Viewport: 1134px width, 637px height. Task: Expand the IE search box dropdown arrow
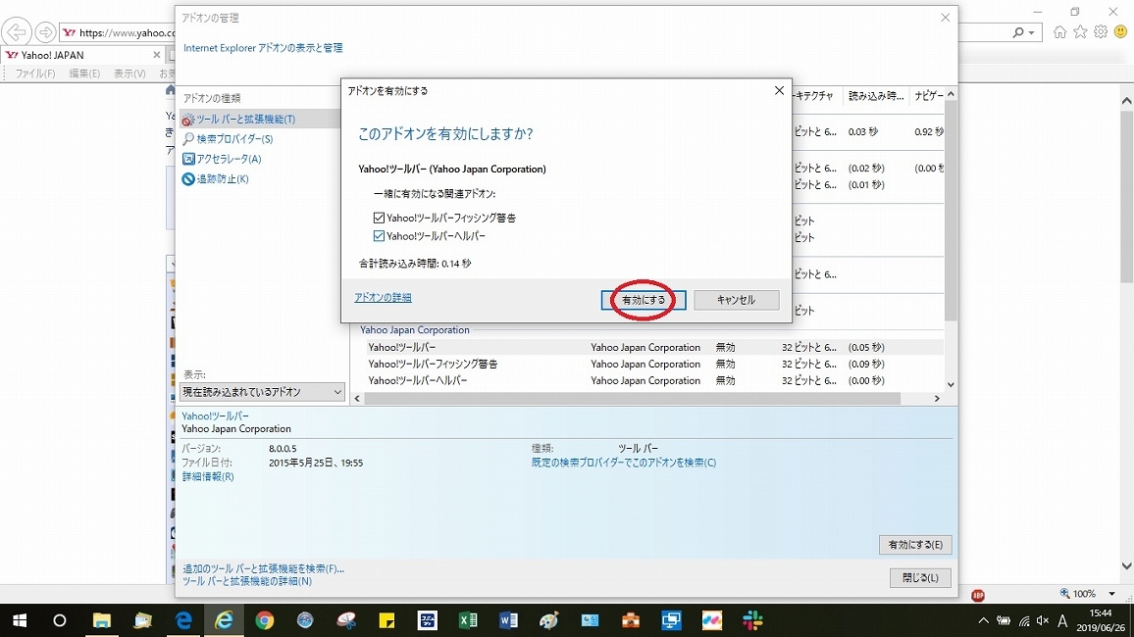click(1032, 32)
